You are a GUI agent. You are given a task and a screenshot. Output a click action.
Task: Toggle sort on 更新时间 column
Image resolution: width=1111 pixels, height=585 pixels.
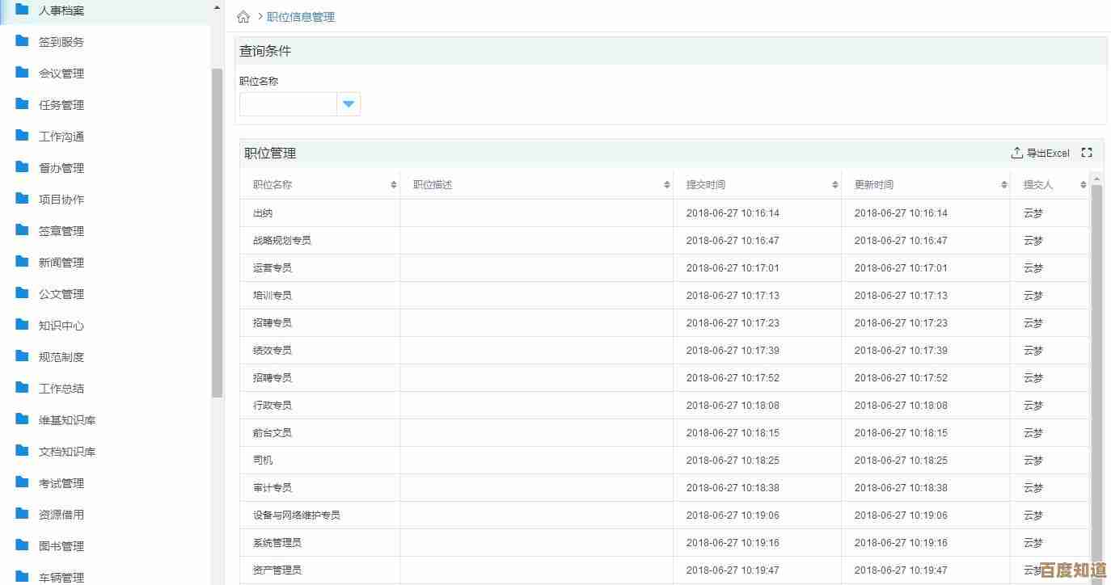coord(1003,185)
